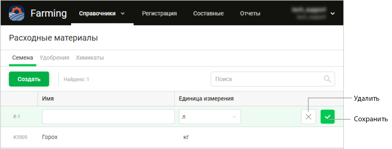Focus the new row Имя field

pyautogui.click(x=108, y=117)
